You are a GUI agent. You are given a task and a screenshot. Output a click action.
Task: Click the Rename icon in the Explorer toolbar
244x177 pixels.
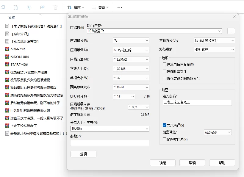[29, 7]
